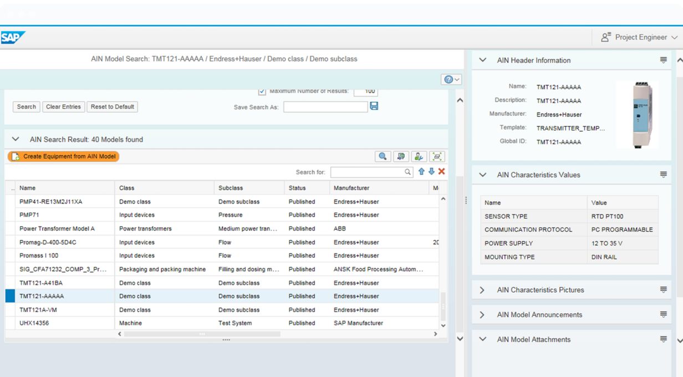
Task: Open AIN Header Information panel menu
Action: click(663, 60)
